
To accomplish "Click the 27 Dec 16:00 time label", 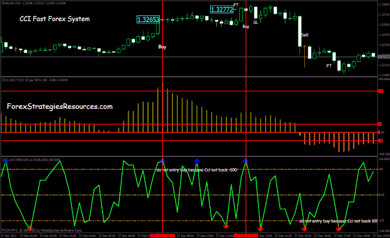I will [322, 235].
